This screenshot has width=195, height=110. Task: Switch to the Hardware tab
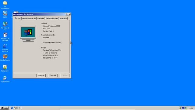(x=41, y=18)
